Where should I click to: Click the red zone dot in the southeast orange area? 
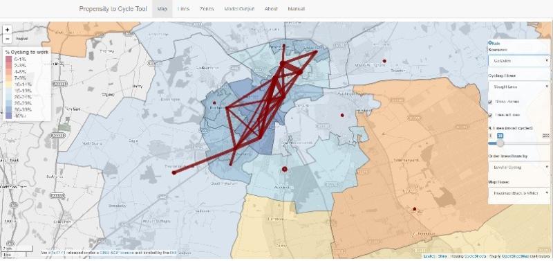pos(415,209)
